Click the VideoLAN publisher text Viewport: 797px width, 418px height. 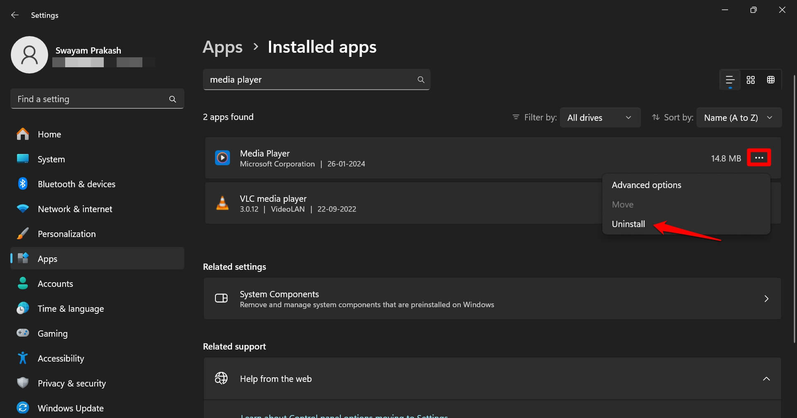pos(288,209)
